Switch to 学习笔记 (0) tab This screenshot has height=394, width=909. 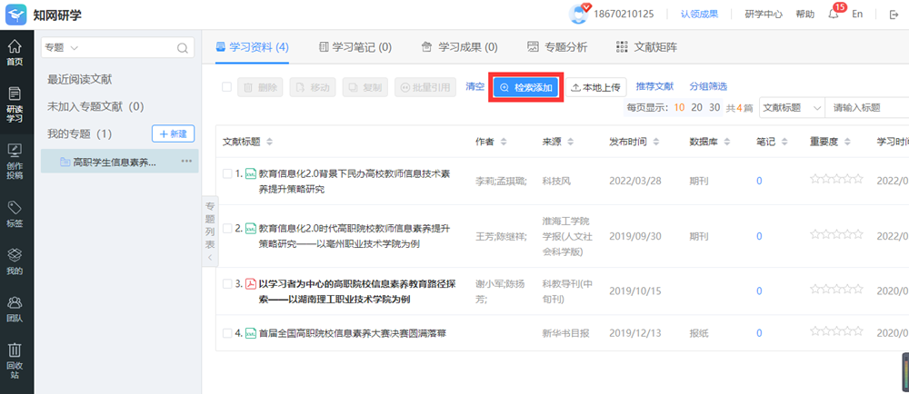click(355, 47)
